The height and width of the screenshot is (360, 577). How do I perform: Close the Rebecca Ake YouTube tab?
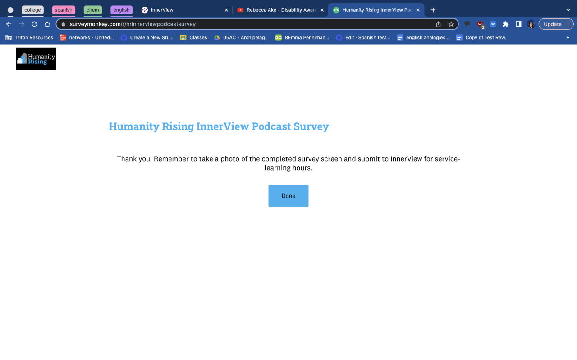coord(322,10)
